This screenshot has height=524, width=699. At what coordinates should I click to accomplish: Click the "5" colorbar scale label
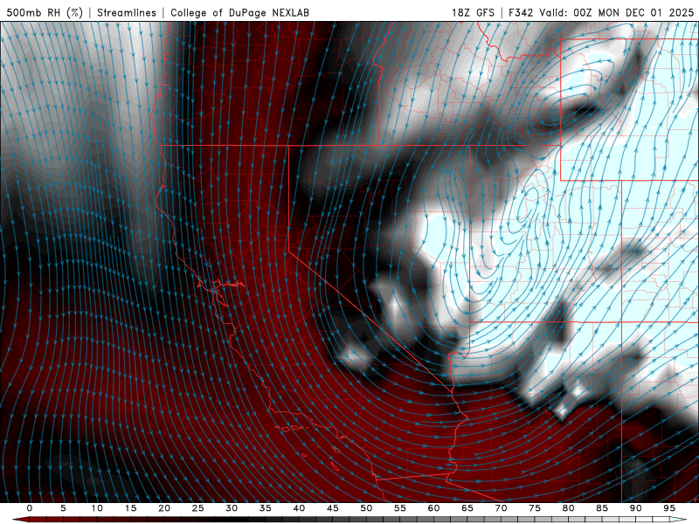tap(63, 508)
